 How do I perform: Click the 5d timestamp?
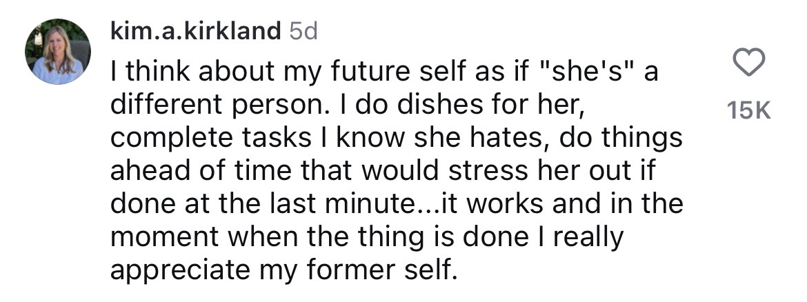coord(303,32)
